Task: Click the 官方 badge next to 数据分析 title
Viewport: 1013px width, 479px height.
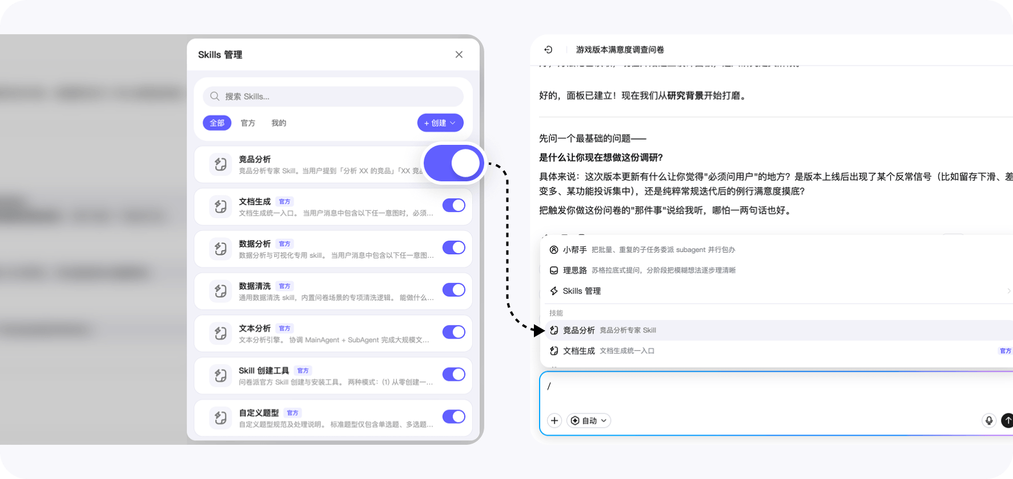Action: 285,243
